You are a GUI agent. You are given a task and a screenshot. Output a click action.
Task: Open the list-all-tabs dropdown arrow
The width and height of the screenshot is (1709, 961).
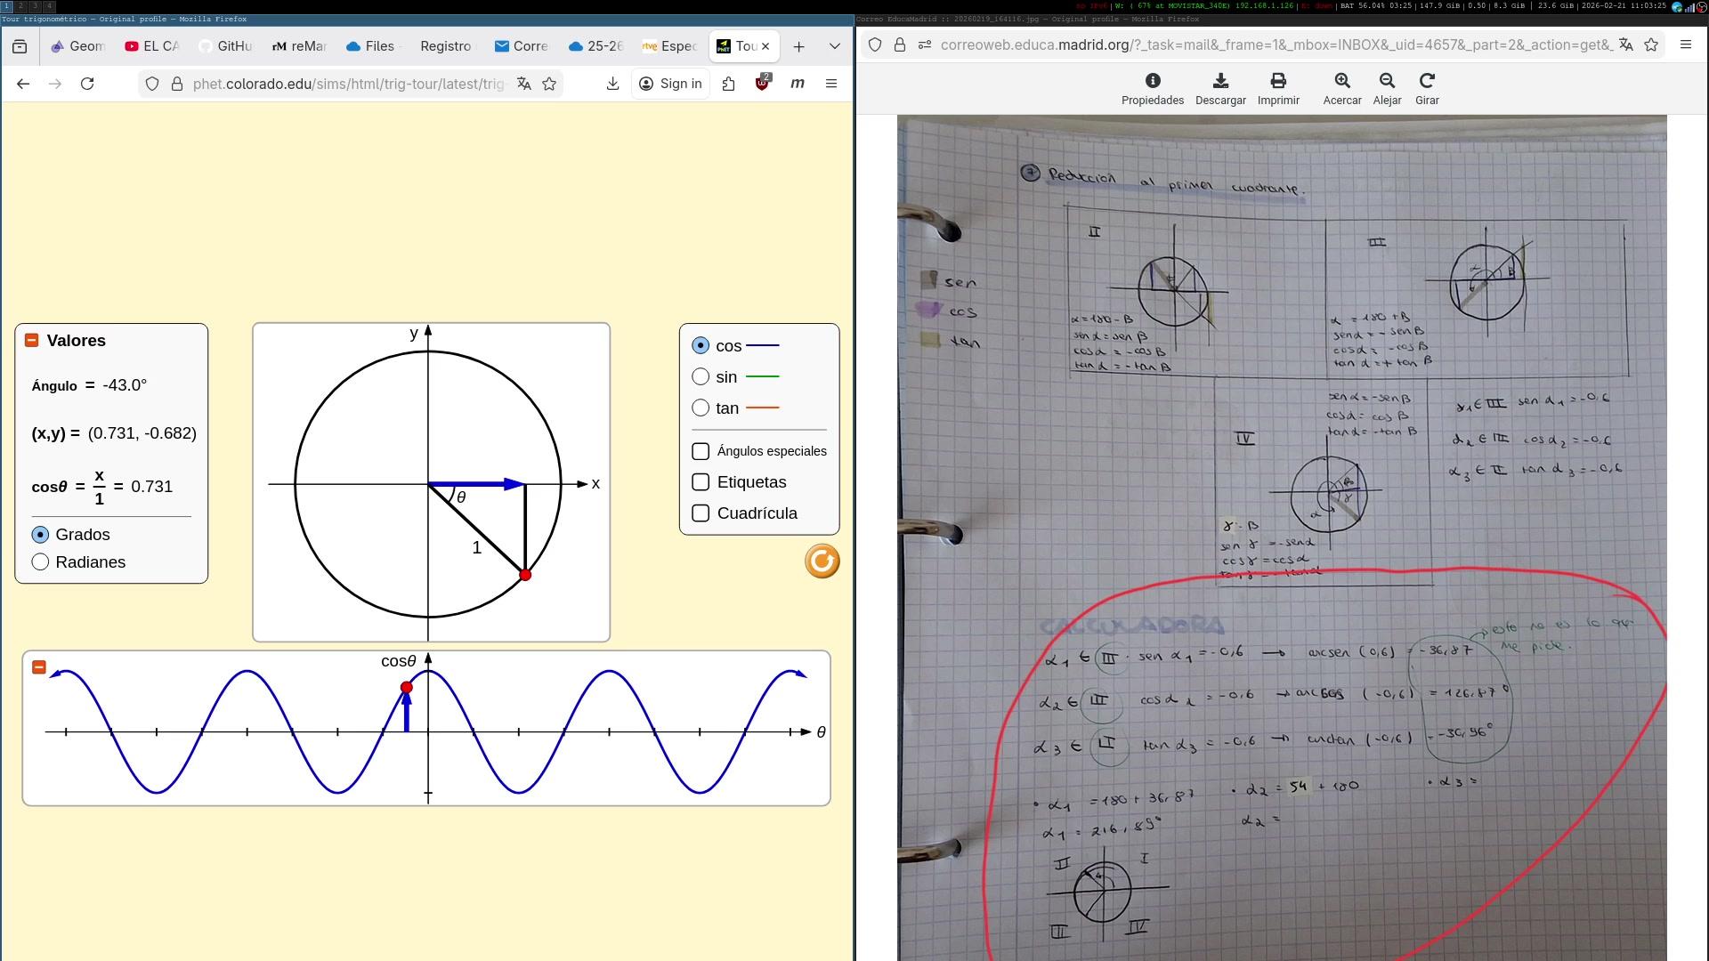click(834, 46)
